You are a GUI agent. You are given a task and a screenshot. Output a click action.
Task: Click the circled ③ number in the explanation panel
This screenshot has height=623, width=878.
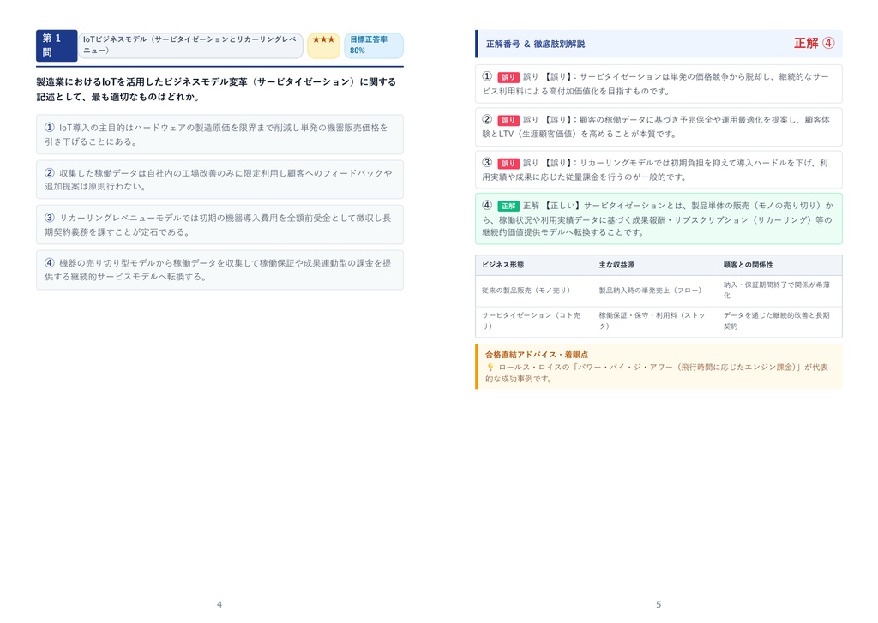pos(487,162)
